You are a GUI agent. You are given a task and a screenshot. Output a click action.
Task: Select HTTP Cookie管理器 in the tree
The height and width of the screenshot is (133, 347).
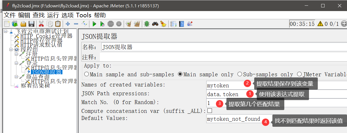(46, 36)
